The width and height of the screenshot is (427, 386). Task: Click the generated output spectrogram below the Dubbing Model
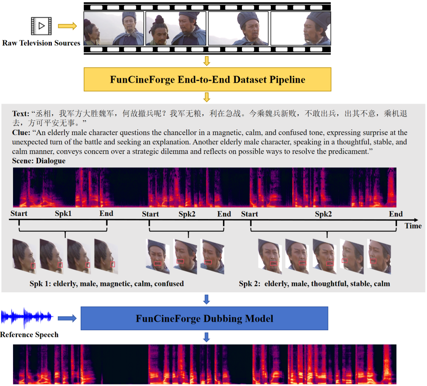coord(205,365)
